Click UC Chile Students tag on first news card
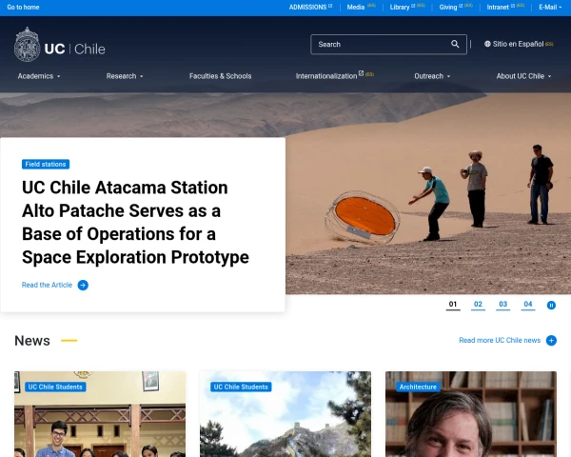Image resolution: width=571 pixels, height=457 pixels. click(x=55, y=387)
